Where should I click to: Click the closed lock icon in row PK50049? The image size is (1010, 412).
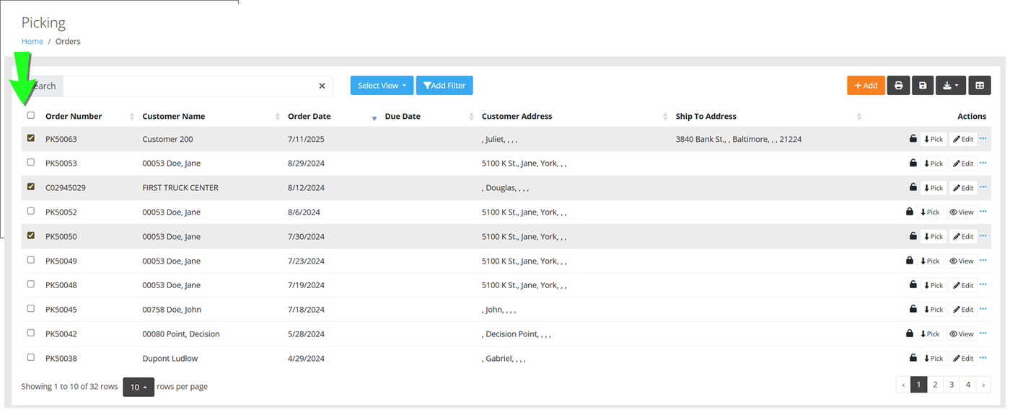pos(909,261)
